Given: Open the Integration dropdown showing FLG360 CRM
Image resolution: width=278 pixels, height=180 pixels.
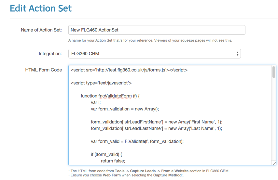Looking at the screenshot, I should point(154,54).
